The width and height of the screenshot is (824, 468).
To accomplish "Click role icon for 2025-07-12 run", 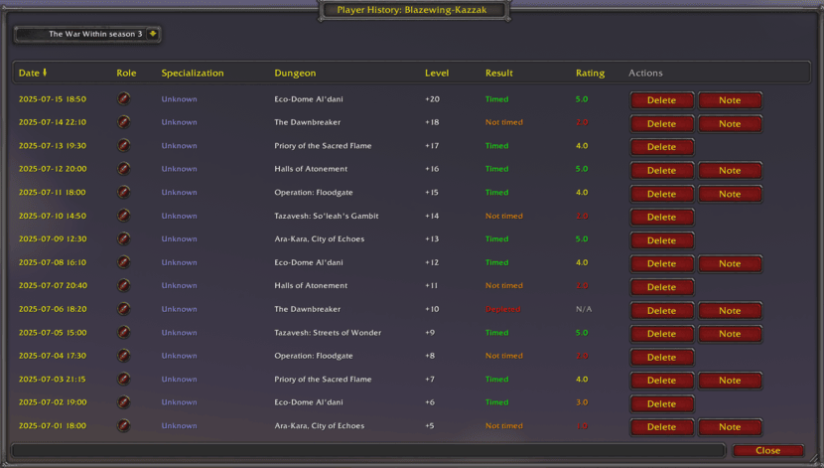I will pos(123,169).
